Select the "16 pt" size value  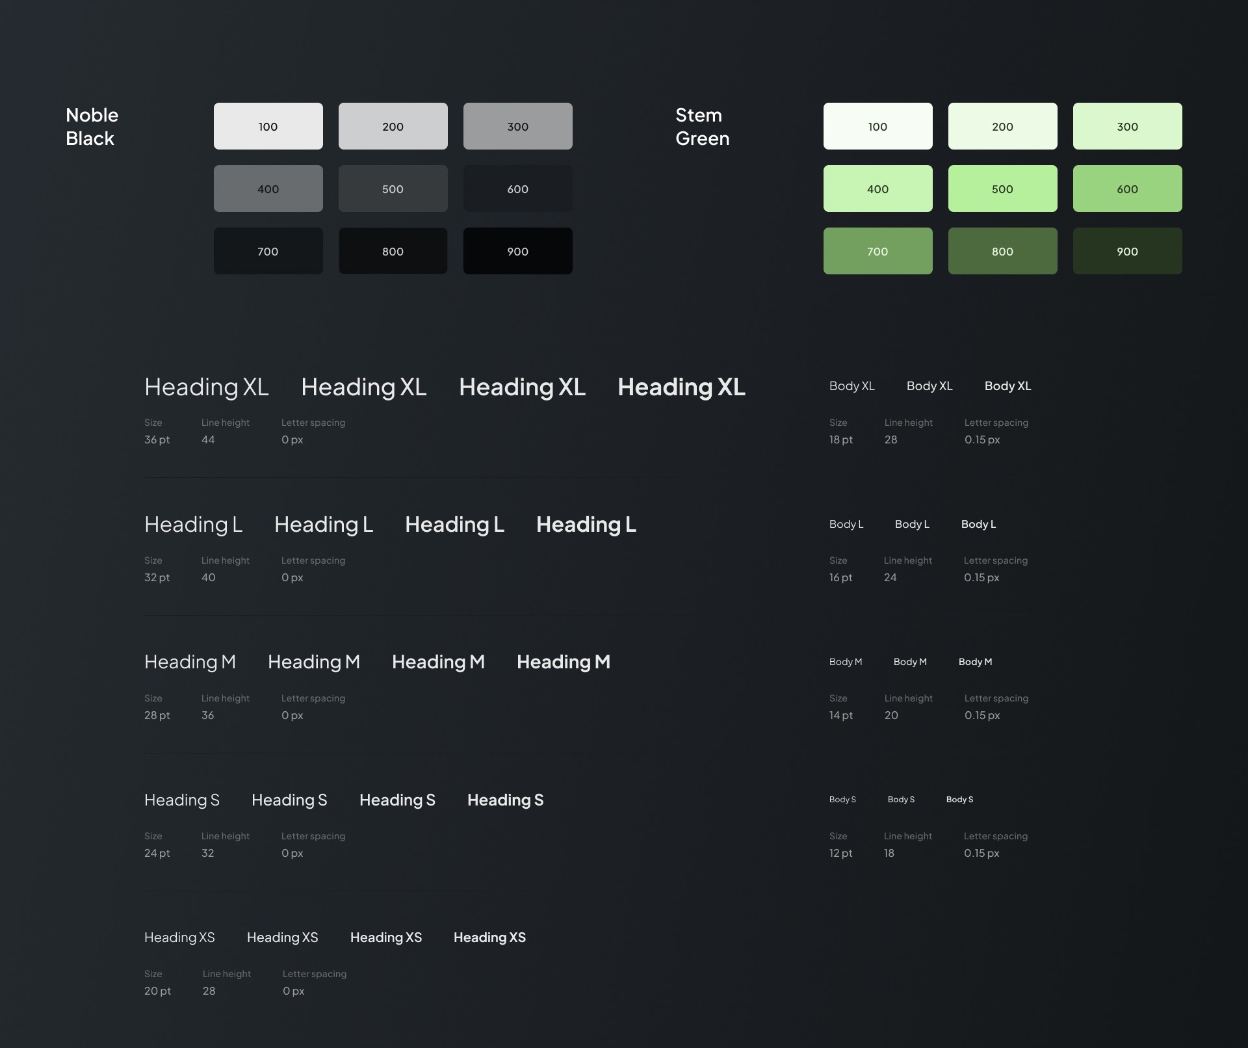[x=840, y=578]
